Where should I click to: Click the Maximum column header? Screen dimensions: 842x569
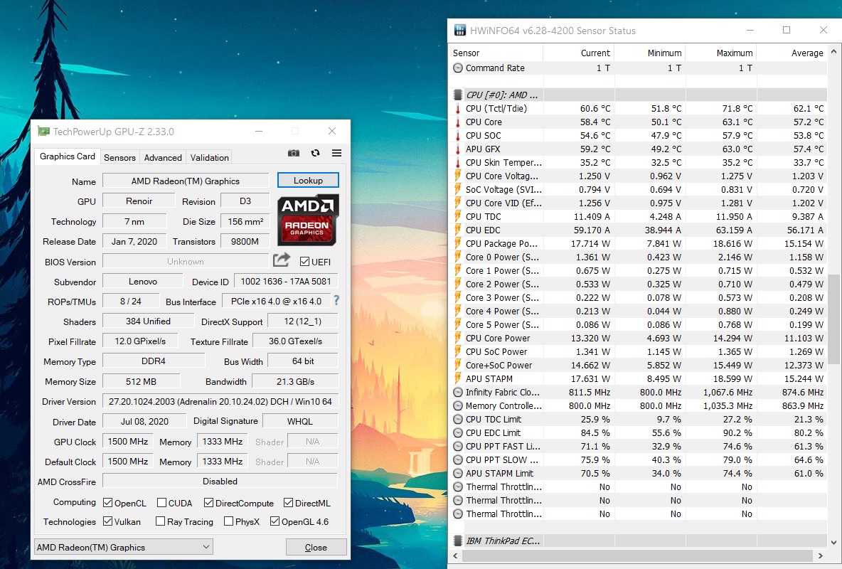[x=720, y=53]
